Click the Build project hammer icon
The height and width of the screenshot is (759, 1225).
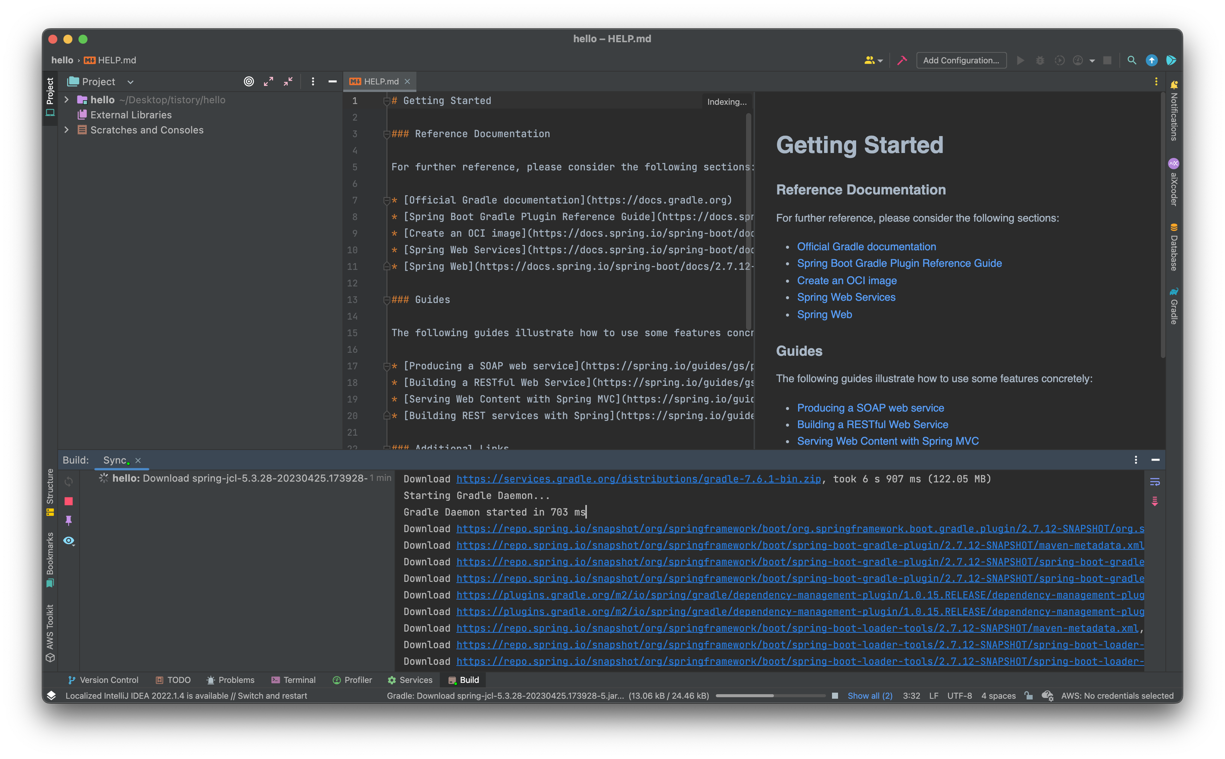coord(901,60)
